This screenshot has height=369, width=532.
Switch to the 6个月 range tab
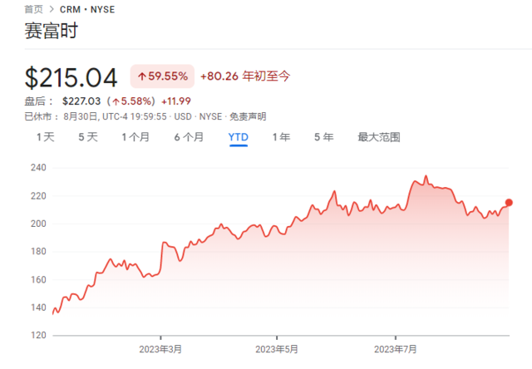pyautogui.click(x=189, y=137)
